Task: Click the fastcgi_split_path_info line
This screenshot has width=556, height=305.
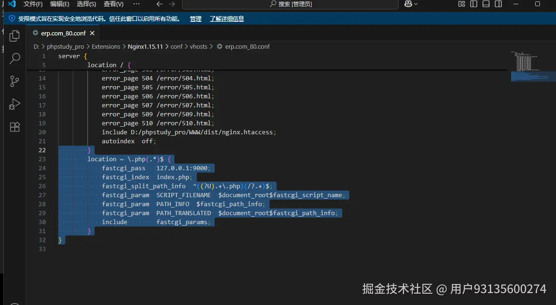Action: tap(187, 186)
